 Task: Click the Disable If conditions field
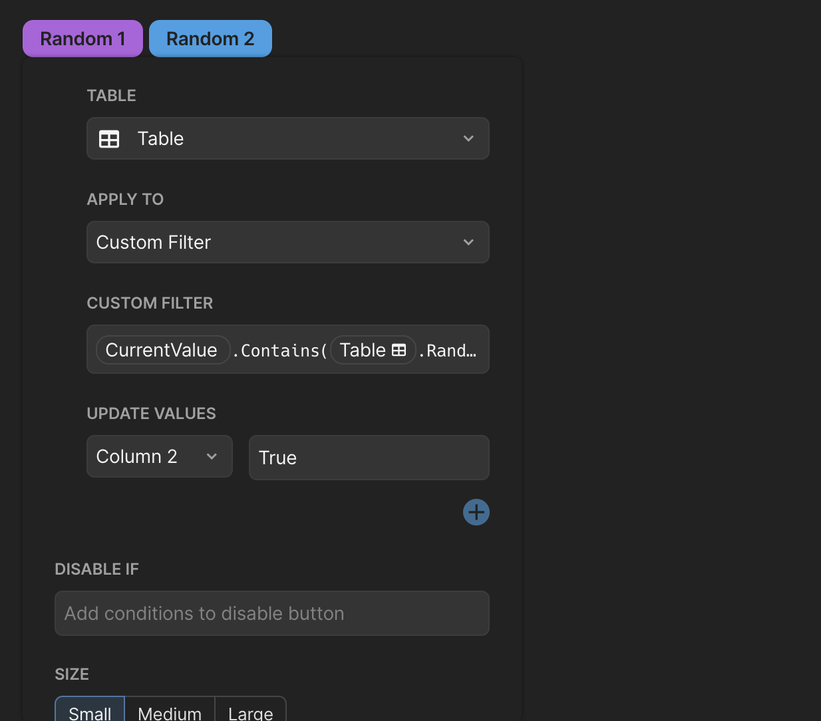point(271,613)
